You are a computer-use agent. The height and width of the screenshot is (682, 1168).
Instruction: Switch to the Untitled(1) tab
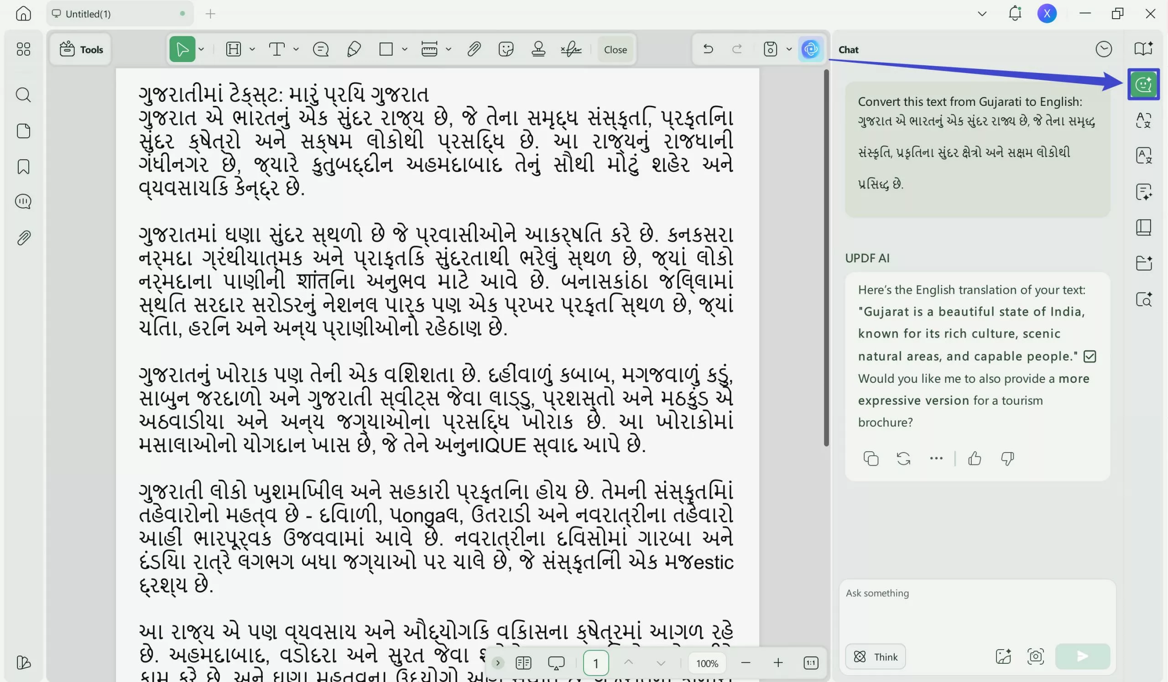coord(88,13)
